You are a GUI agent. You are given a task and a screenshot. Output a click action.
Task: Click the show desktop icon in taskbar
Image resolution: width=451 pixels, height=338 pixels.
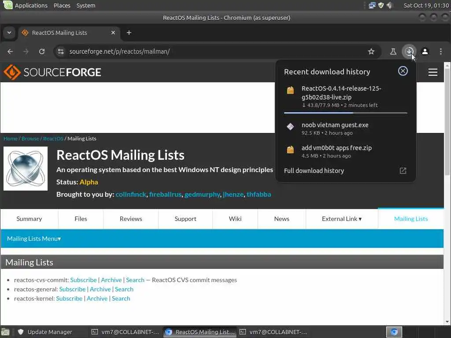click(x=5, y=332)
